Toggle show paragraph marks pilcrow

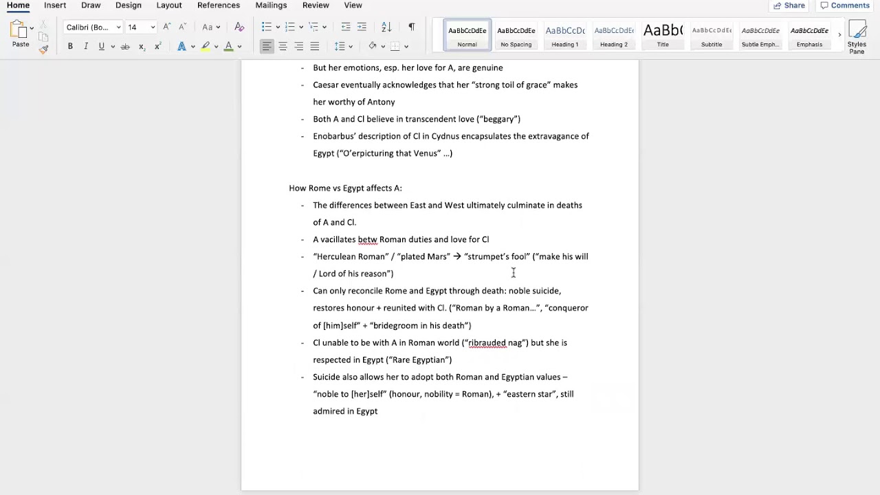click(411, 27)
